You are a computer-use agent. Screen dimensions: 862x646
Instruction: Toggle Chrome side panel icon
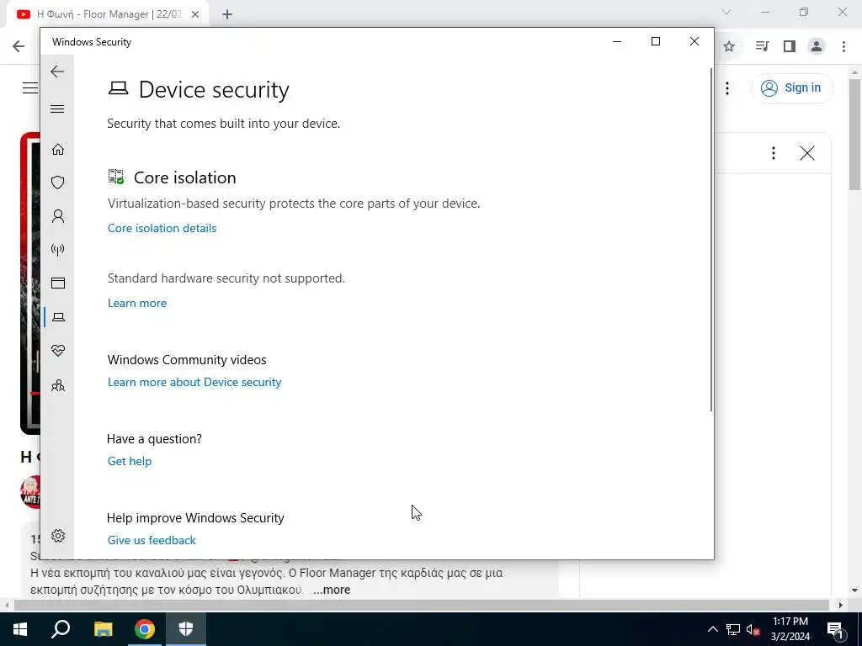(790, 47)
